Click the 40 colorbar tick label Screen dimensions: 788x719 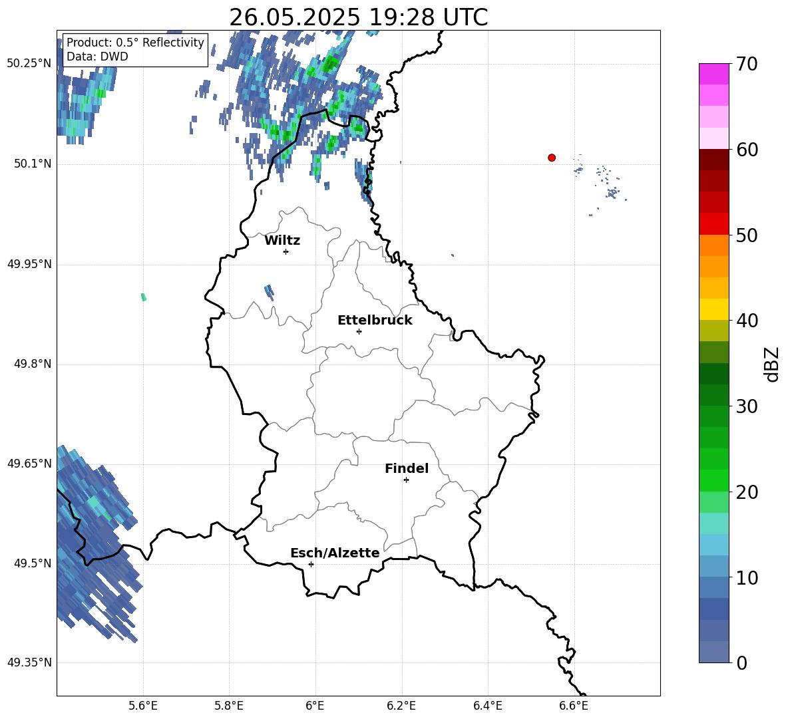(747, 321)
